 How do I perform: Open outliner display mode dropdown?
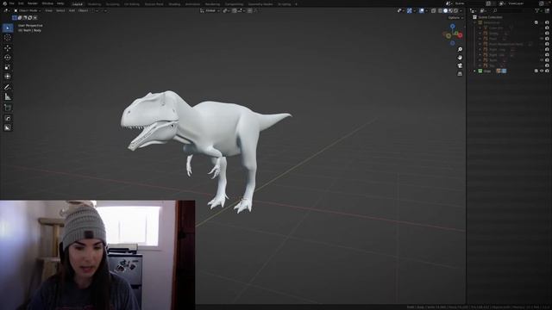[483, 11]
